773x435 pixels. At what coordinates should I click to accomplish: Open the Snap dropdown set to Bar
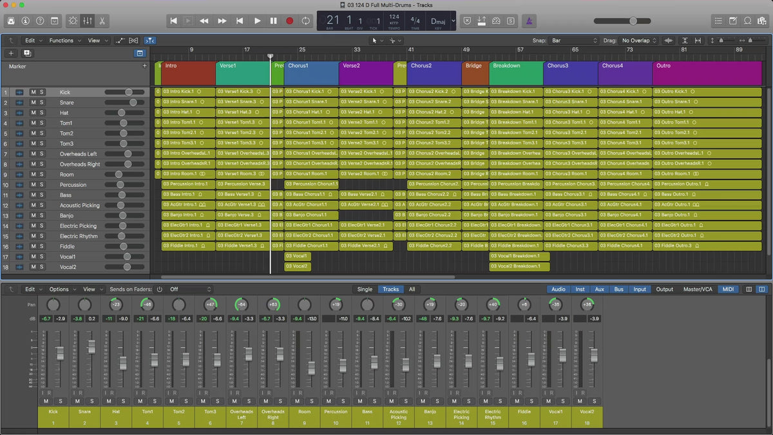pos(573,41)
